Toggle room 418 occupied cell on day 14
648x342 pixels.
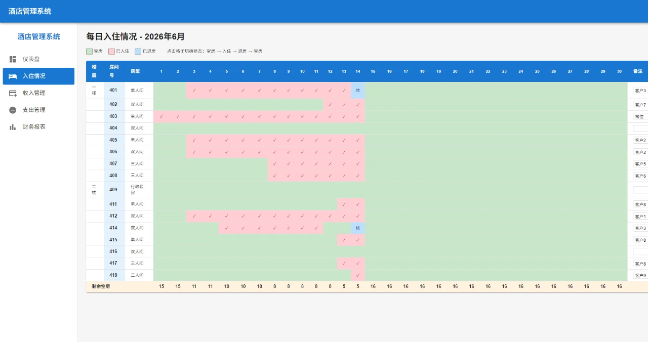pyautogui.click(x=358, y=275)
